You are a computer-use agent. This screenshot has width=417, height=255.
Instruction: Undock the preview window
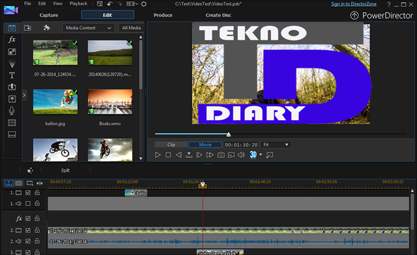pyautogui.click(x=270, y=155)
